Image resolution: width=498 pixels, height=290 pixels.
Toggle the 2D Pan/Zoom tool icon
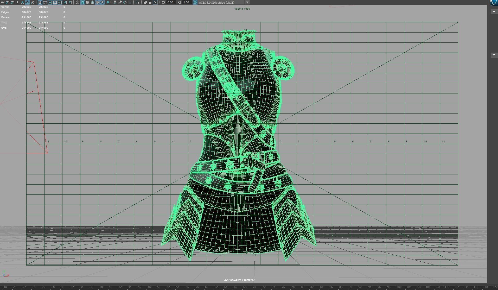[x=27, y=2]
